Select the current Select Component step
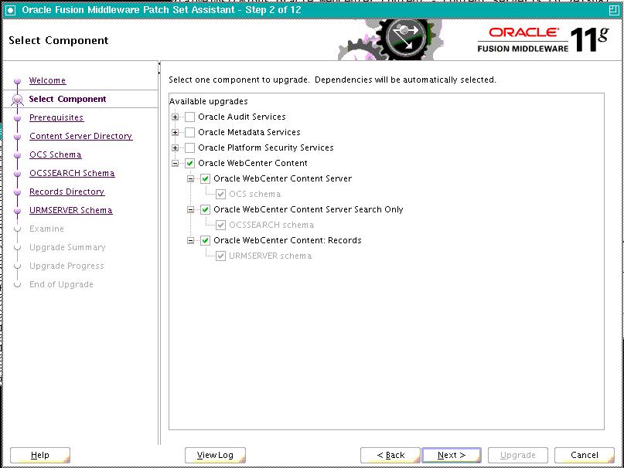This screenshot has height=468, width=624. pos(67,99)
